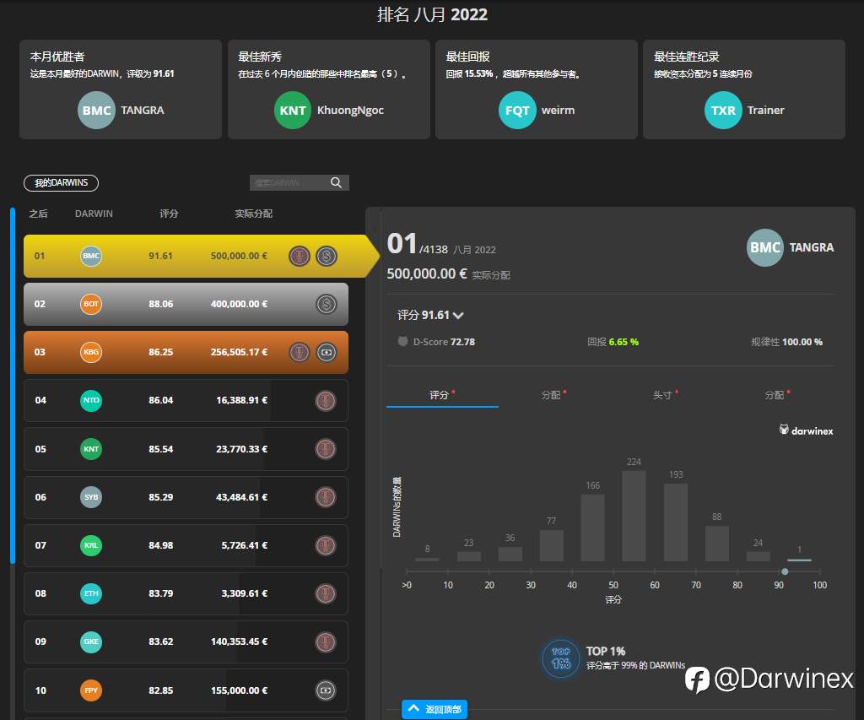This screenshot has height=720, width=864.
Task: Click the large BMC TANGRA avatar in detail panel
Action: click(x=764, y=247)
